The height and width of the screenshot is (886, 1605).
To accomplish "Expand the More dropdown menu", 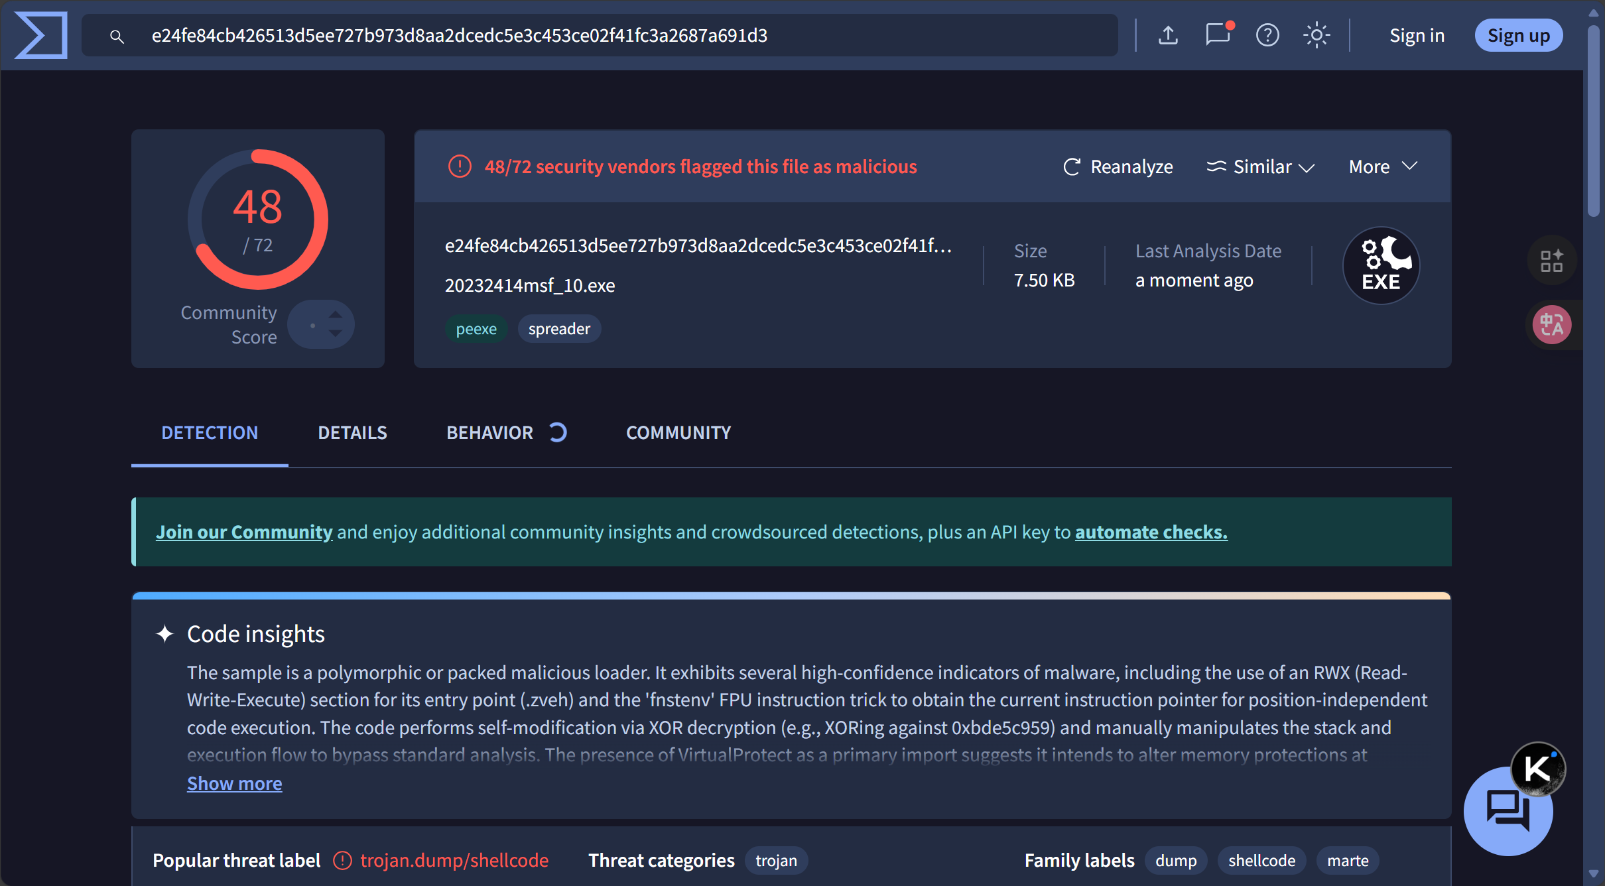I will coord(1383,167).
